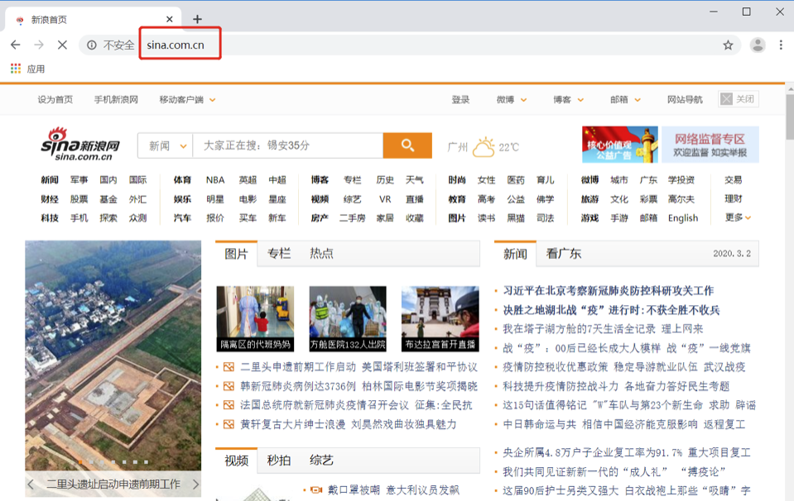The height and width of the screenshot is (501, 794).
Task: Click the 关闭 close box in top bar
Action: tap(739, 99)
